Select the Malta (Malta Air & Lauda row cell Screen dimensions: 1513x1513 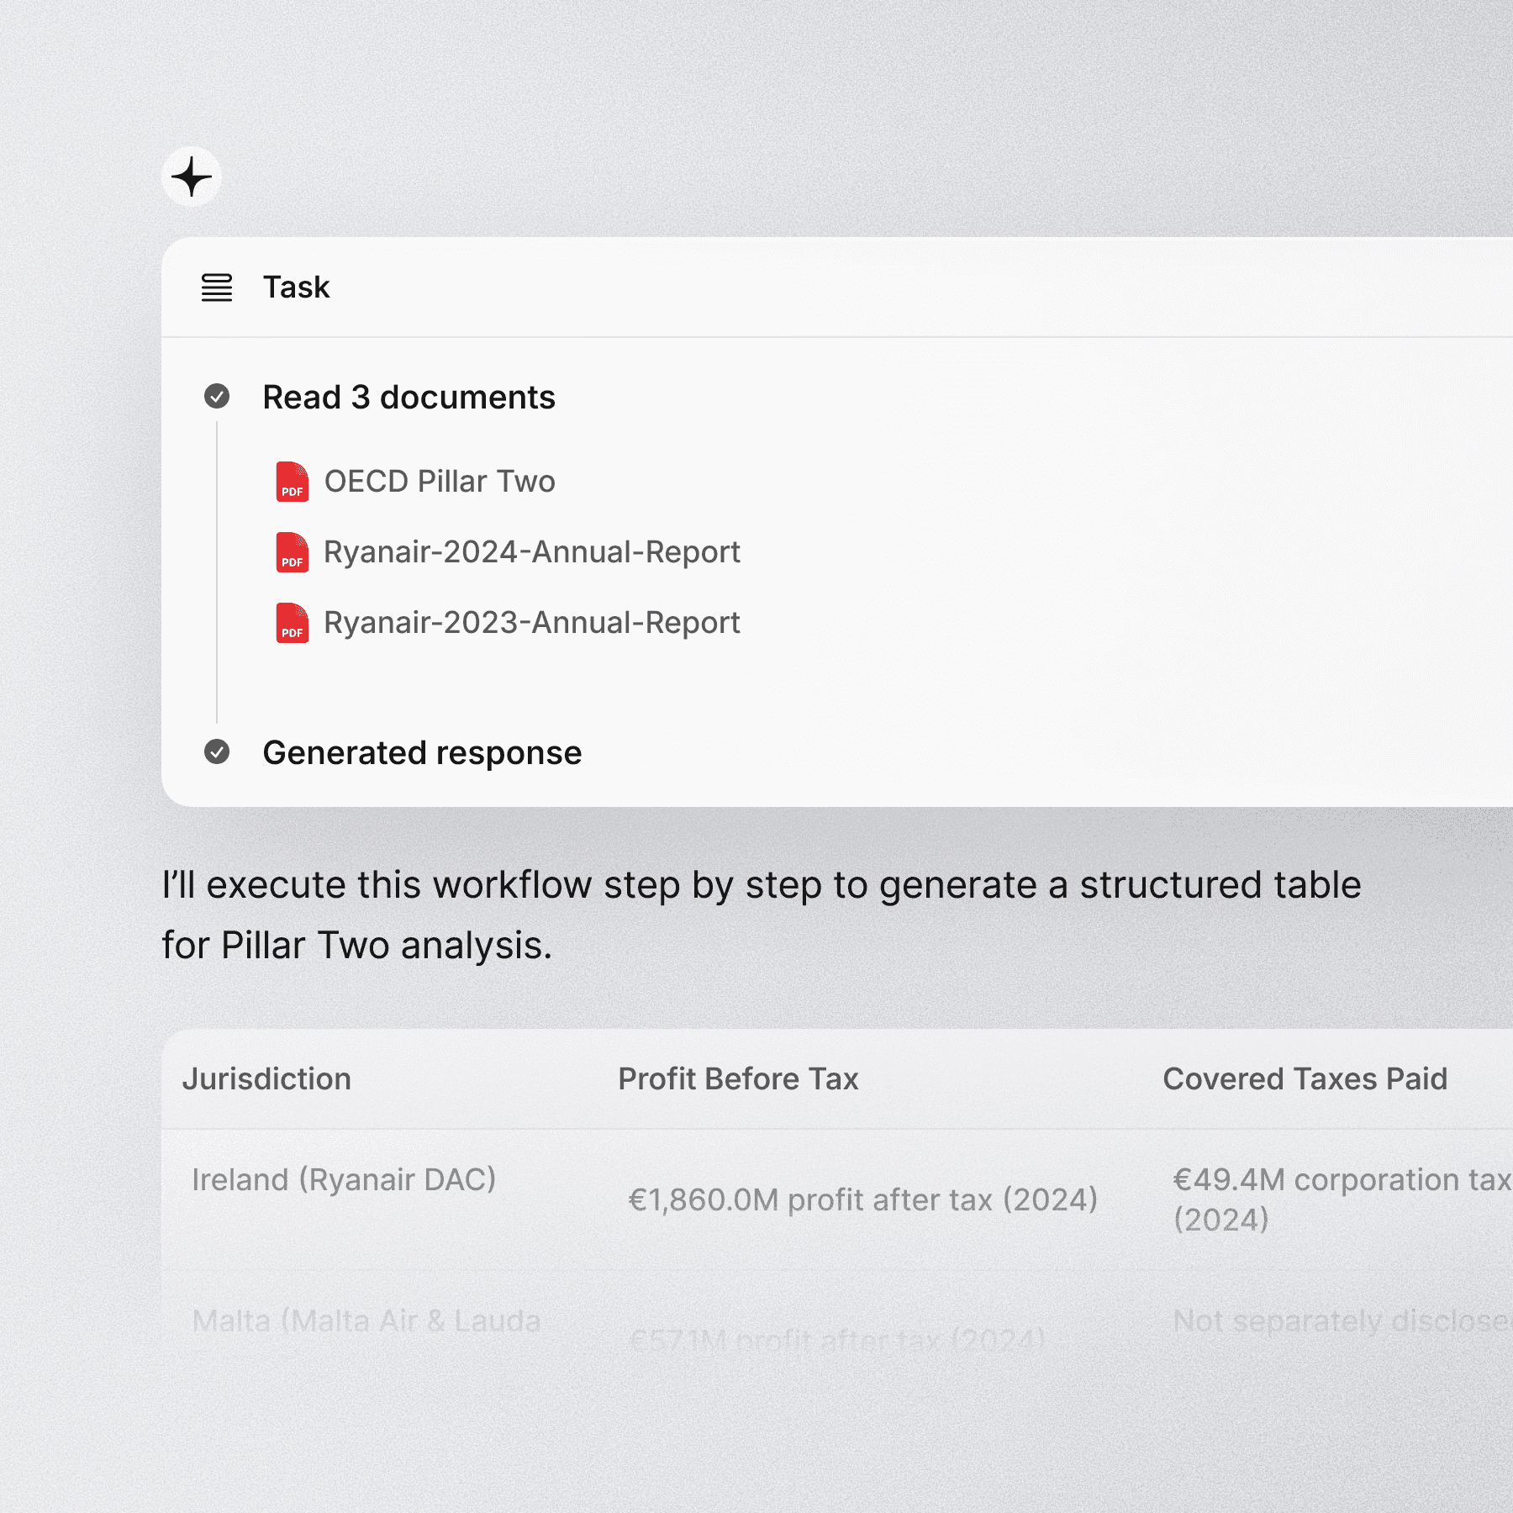coord(366,1321)
